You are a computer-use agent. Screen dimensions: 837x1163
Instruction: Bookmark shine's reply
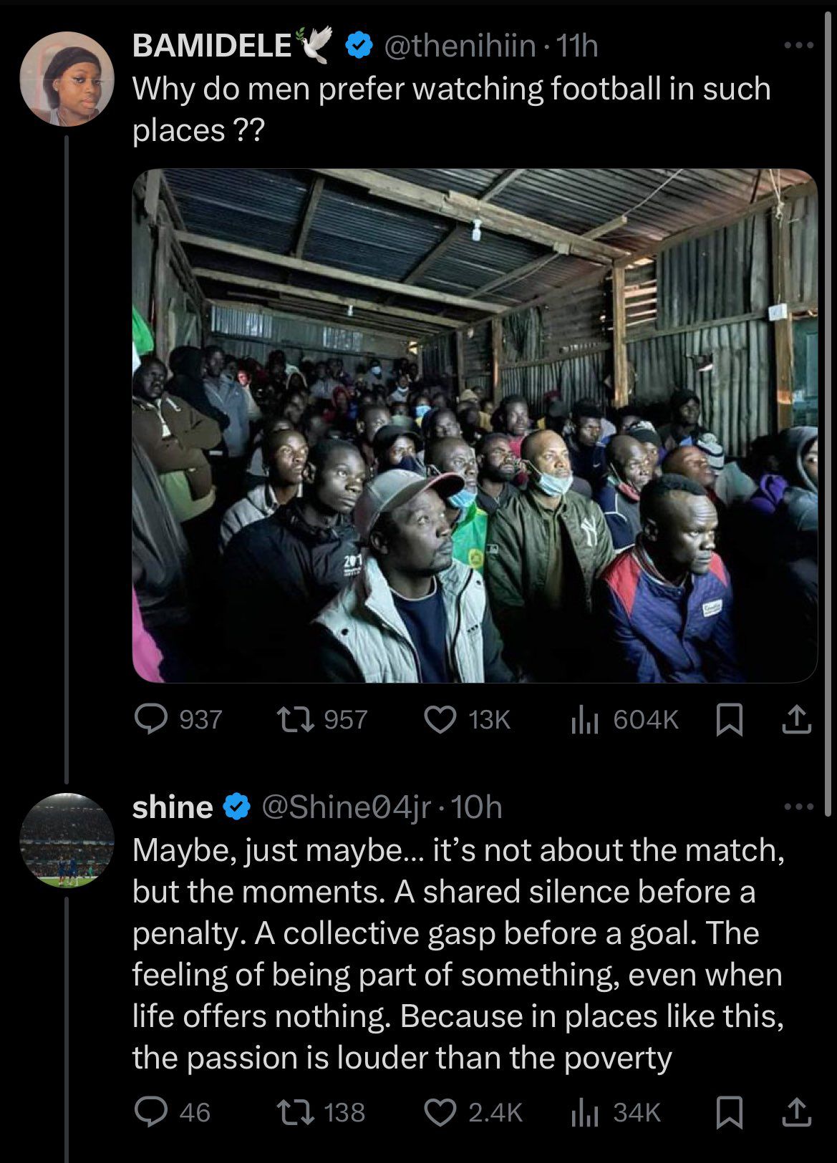coord(729,1112)
